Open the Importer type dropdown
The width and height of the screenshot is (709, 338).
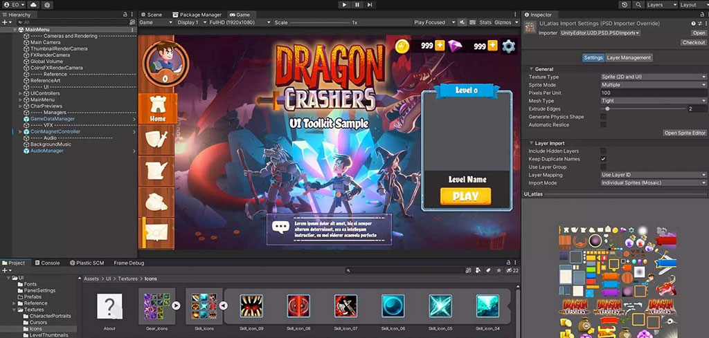coord(600,33)
